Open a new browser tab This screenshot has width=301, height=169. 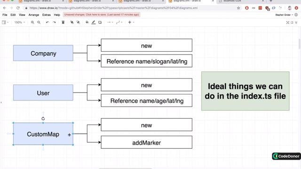coord(271,1)
